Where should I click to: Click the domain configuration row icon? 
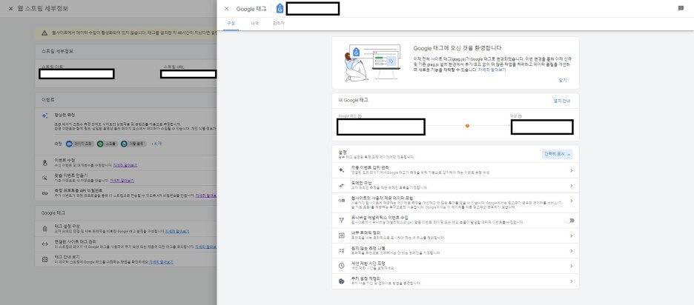341,186
